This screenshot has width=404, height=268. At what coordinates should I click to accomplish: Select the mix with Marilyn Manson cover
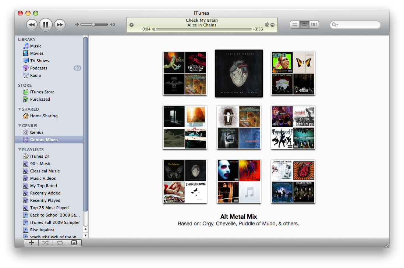point(239,182)
